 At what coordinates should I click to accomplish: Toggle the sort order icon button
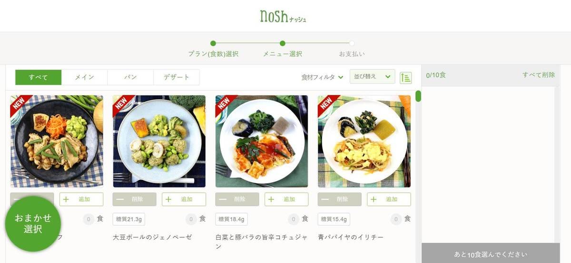(406, 77)
